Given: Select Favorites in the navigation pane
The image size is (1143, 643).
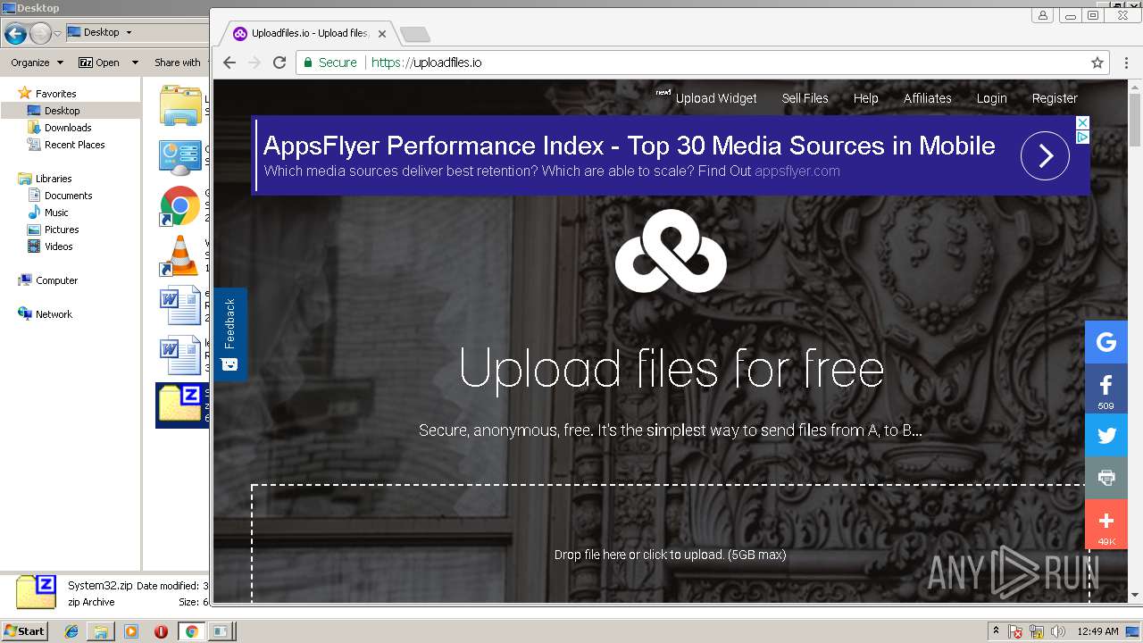Looking at the screenshot, I should pos(55,94).
